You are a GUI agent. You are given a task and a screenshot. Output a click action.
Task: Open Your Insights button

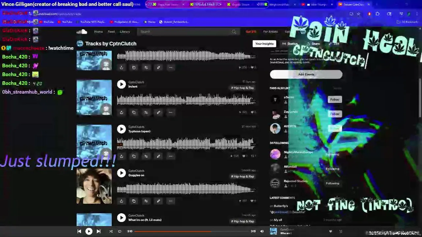pos(264,43)
